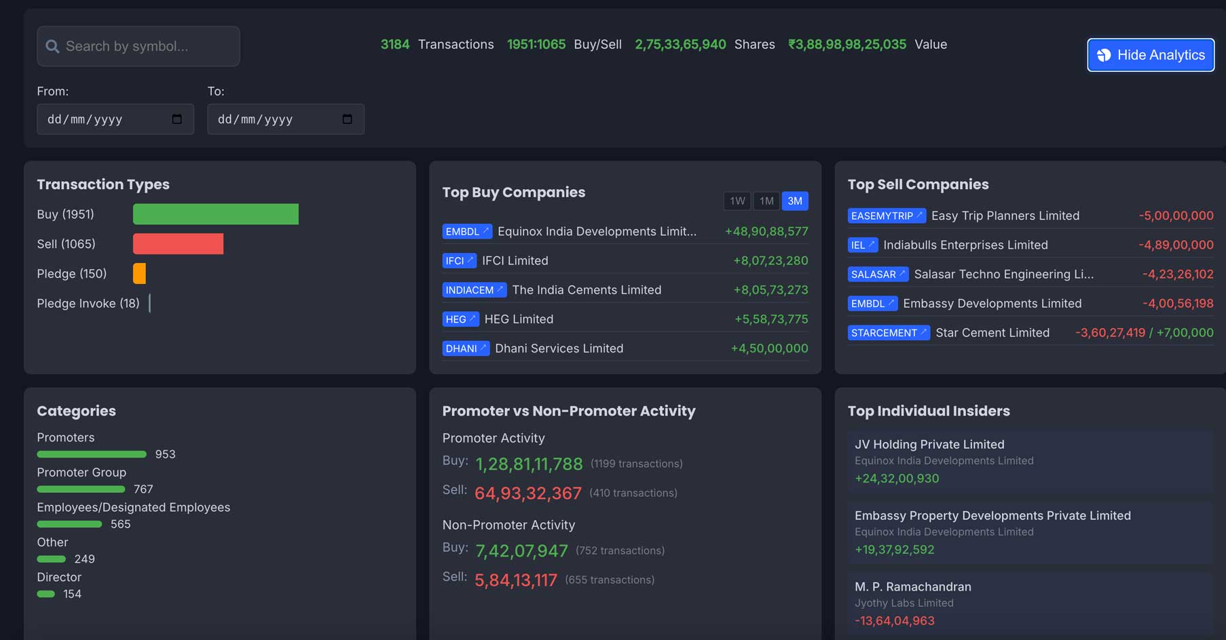Click The India Cements Limited name
The width and height of the screenshot is (1226, 640).
587,289
